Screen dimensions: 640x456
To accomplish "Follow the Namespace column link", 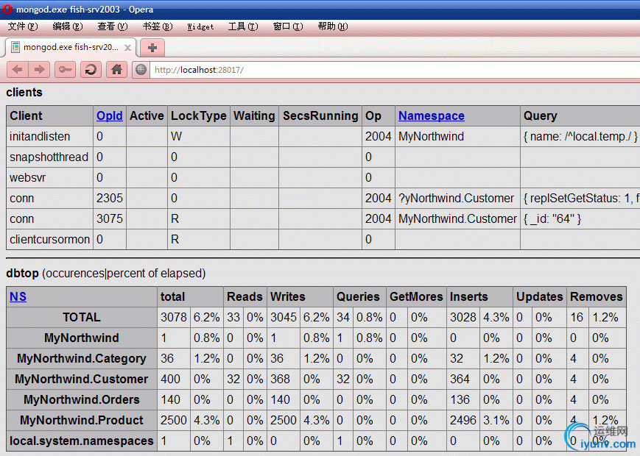I will (x=432, y=115).
